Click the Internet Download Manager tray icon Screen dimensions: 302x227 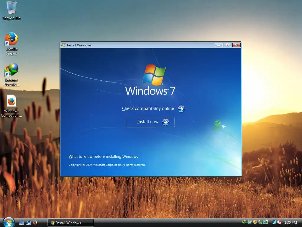[244, 222]
